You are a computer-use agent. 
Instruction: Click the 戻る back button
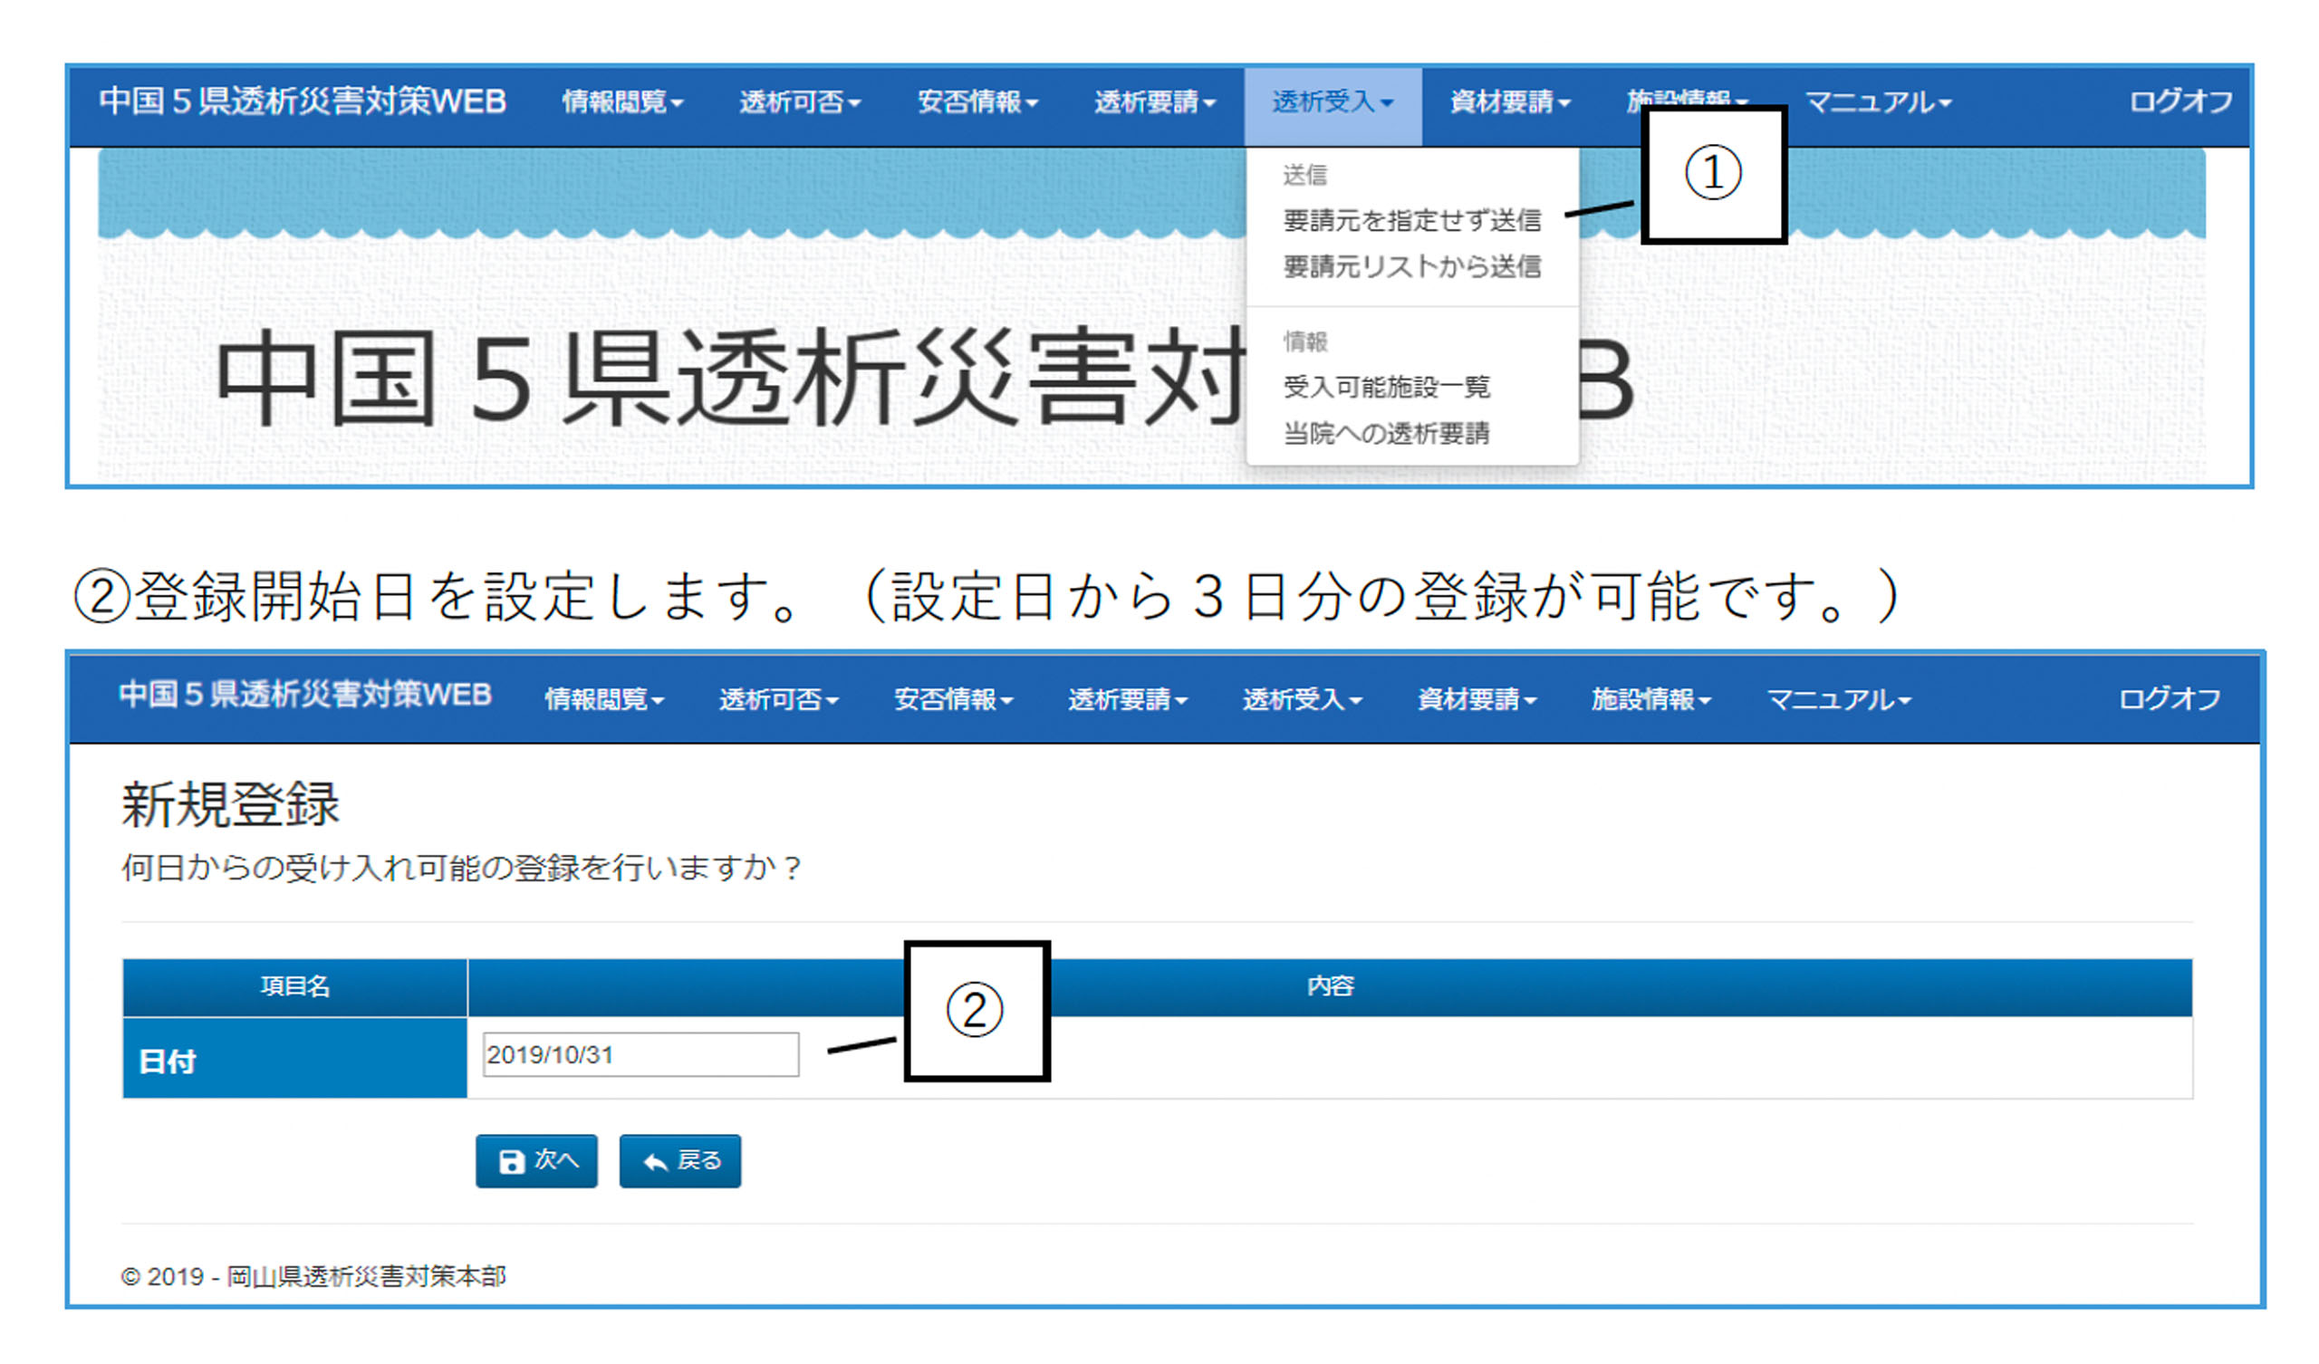click(x=680, y=1160)
